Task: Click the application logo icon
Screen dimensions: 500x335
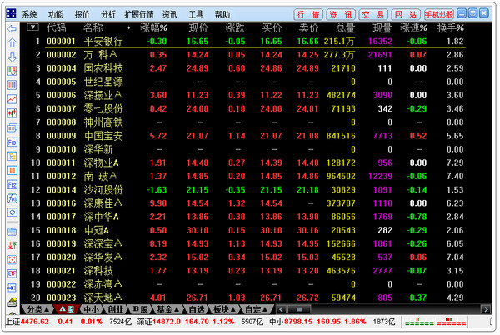Action: tap(11, 13)
